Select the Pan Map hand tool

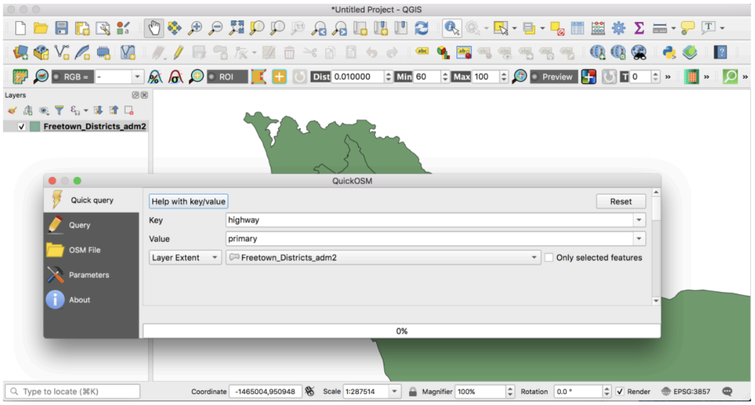154,28
